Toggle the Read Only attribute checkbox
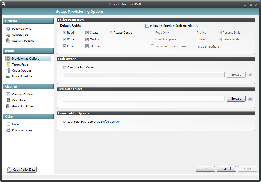Image resolution: width=261 pixels, height=182 pixels. (x=152, y=33)
